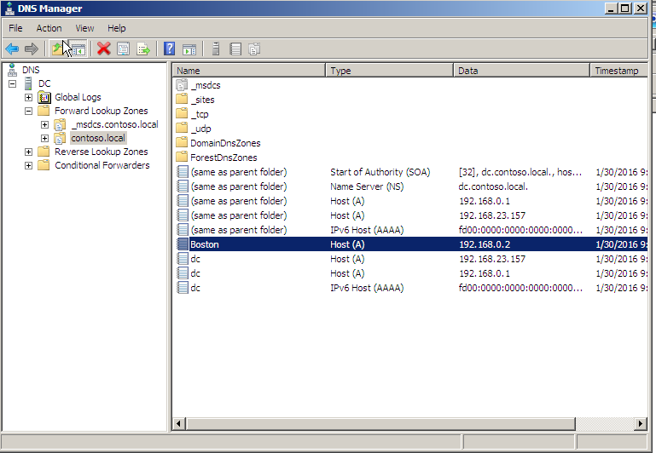Expand the _msdcs.contoso.local zone node
656x453 pixels.
(x=44, y=125)
